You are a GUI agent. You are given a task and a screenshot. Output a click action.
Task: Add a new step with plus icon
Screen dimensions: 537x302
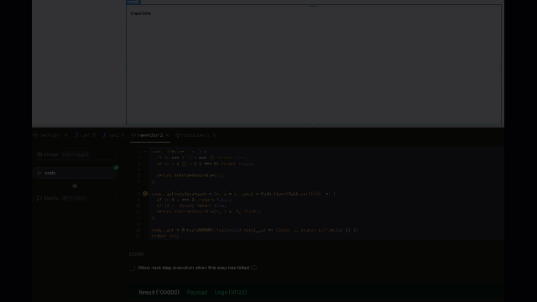(x=75, y=186)
